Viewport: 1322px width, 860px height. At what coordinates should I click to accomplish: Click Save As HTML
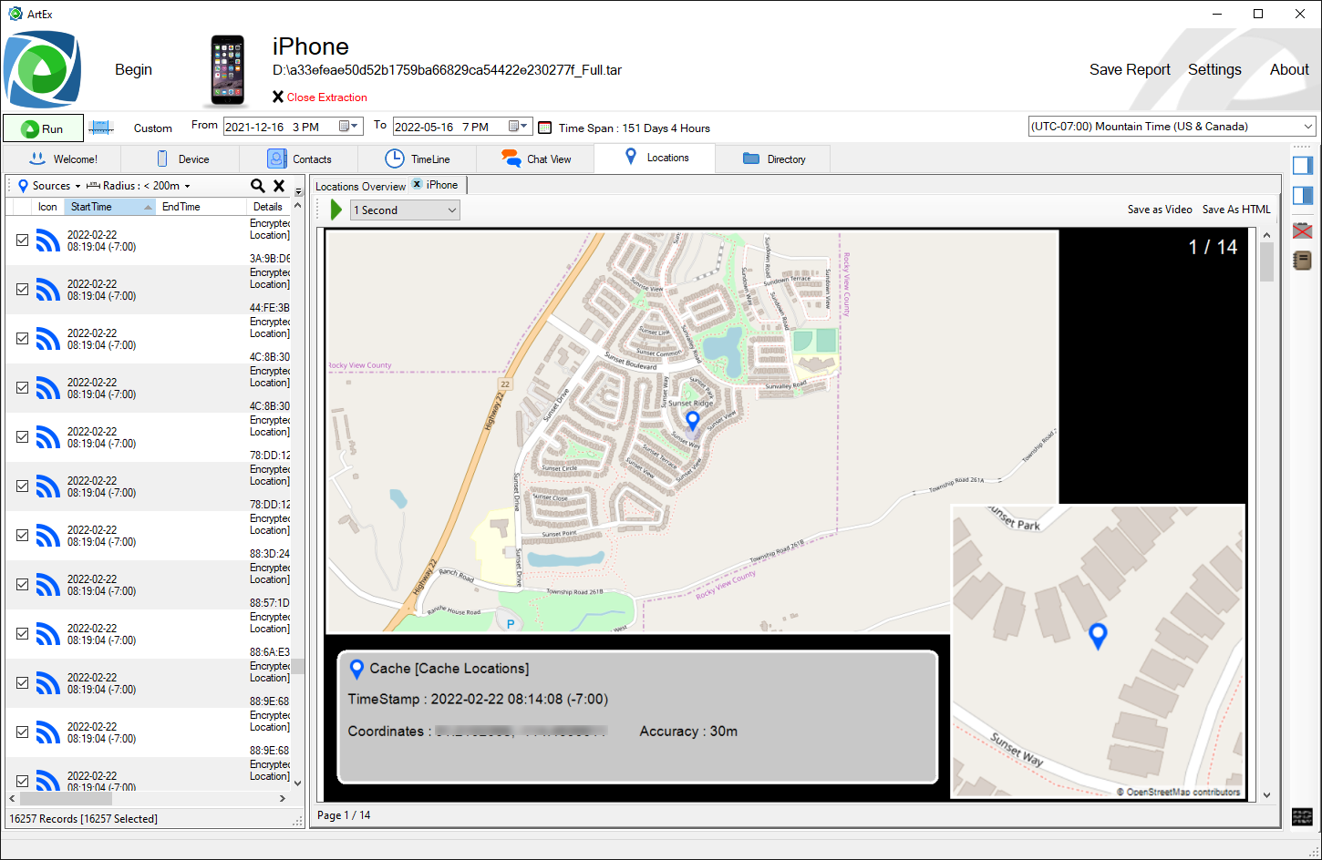point(1236,210)
